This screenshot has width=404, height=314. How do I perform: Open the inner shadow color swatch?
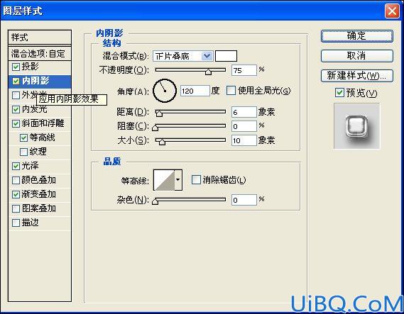226,56
